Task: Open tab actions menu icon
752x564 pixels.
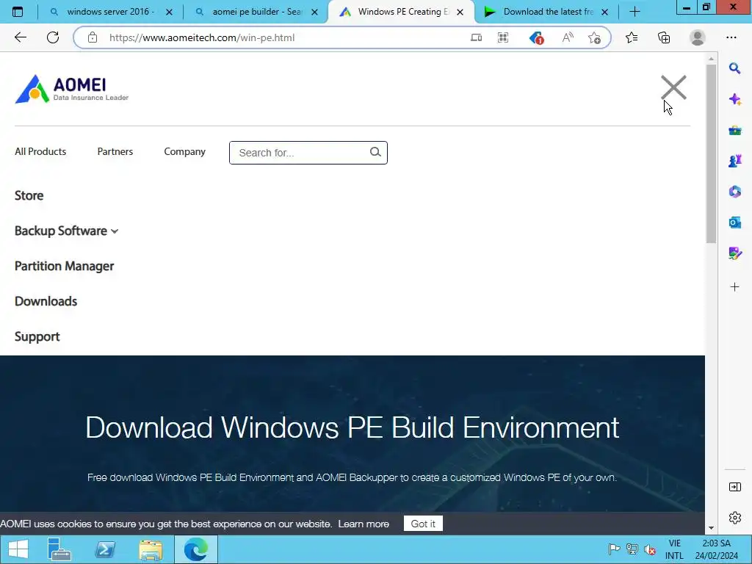Action: [18, 12]
